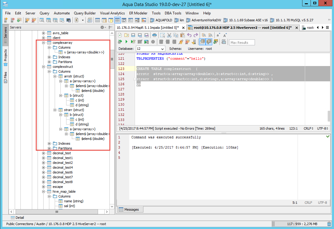This screenshot has height=229, width=334.
Task: Click the Servers tree vertical scrollbar thumb
Action: 112,59
